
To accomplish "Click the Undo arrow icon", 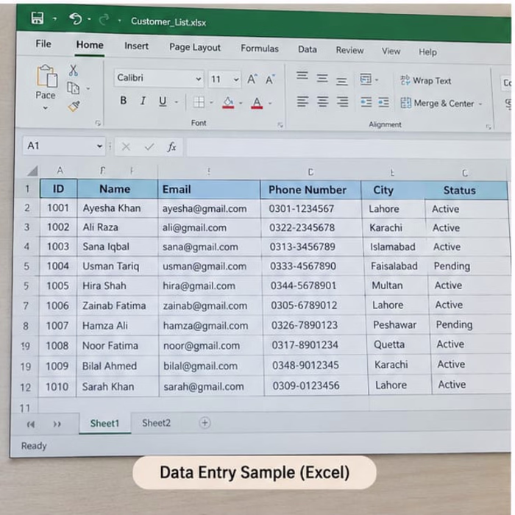I will tap(76, 18).
